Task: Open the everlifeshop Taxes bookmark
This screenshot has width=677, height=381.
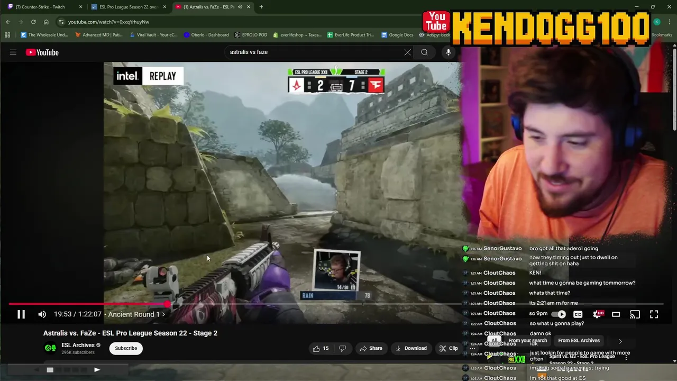Action: 297,35
